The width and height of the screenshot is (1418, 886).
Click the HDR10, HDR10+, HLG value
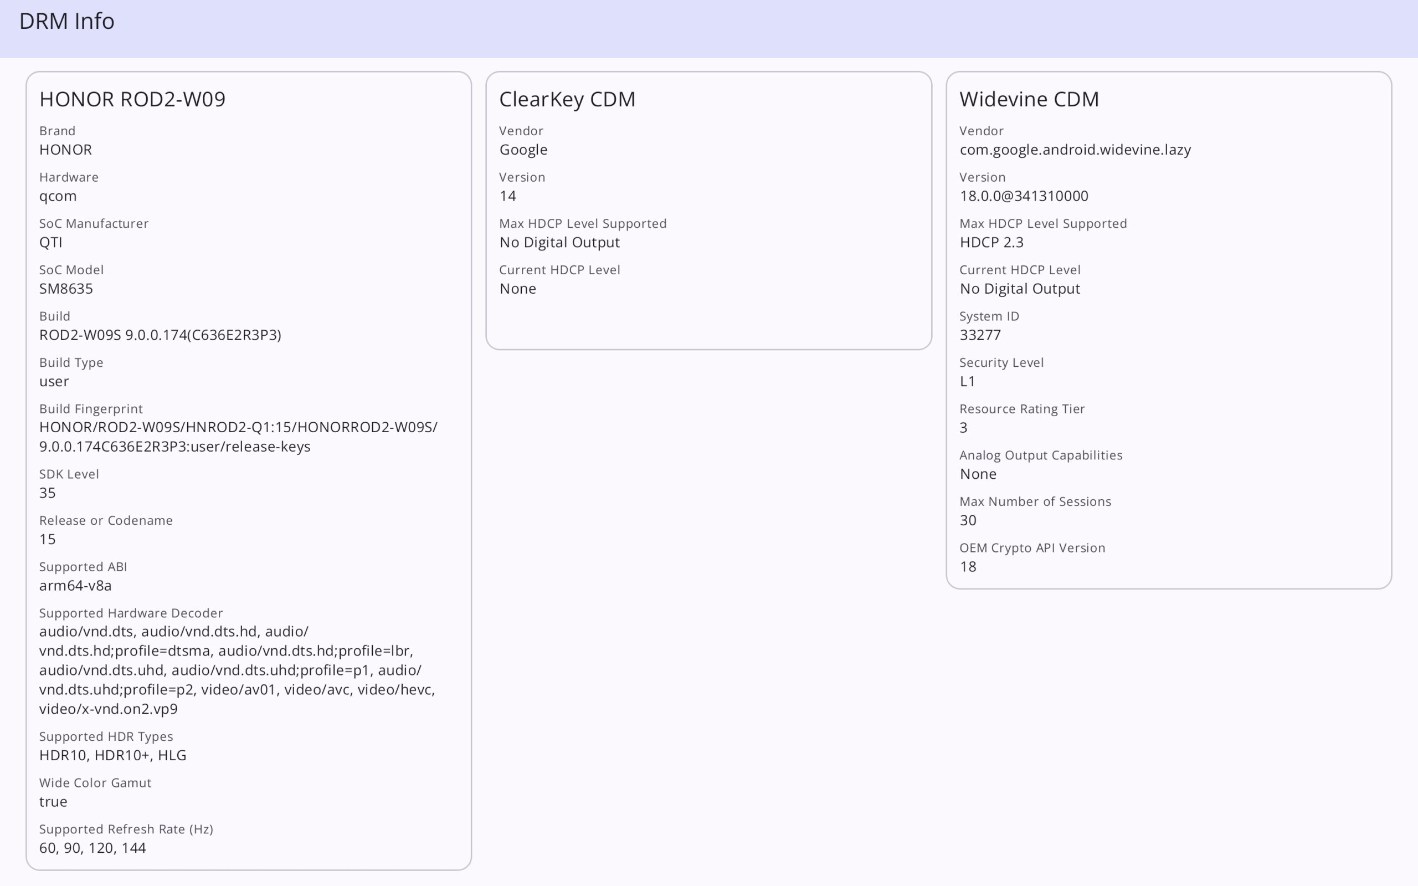112,755
